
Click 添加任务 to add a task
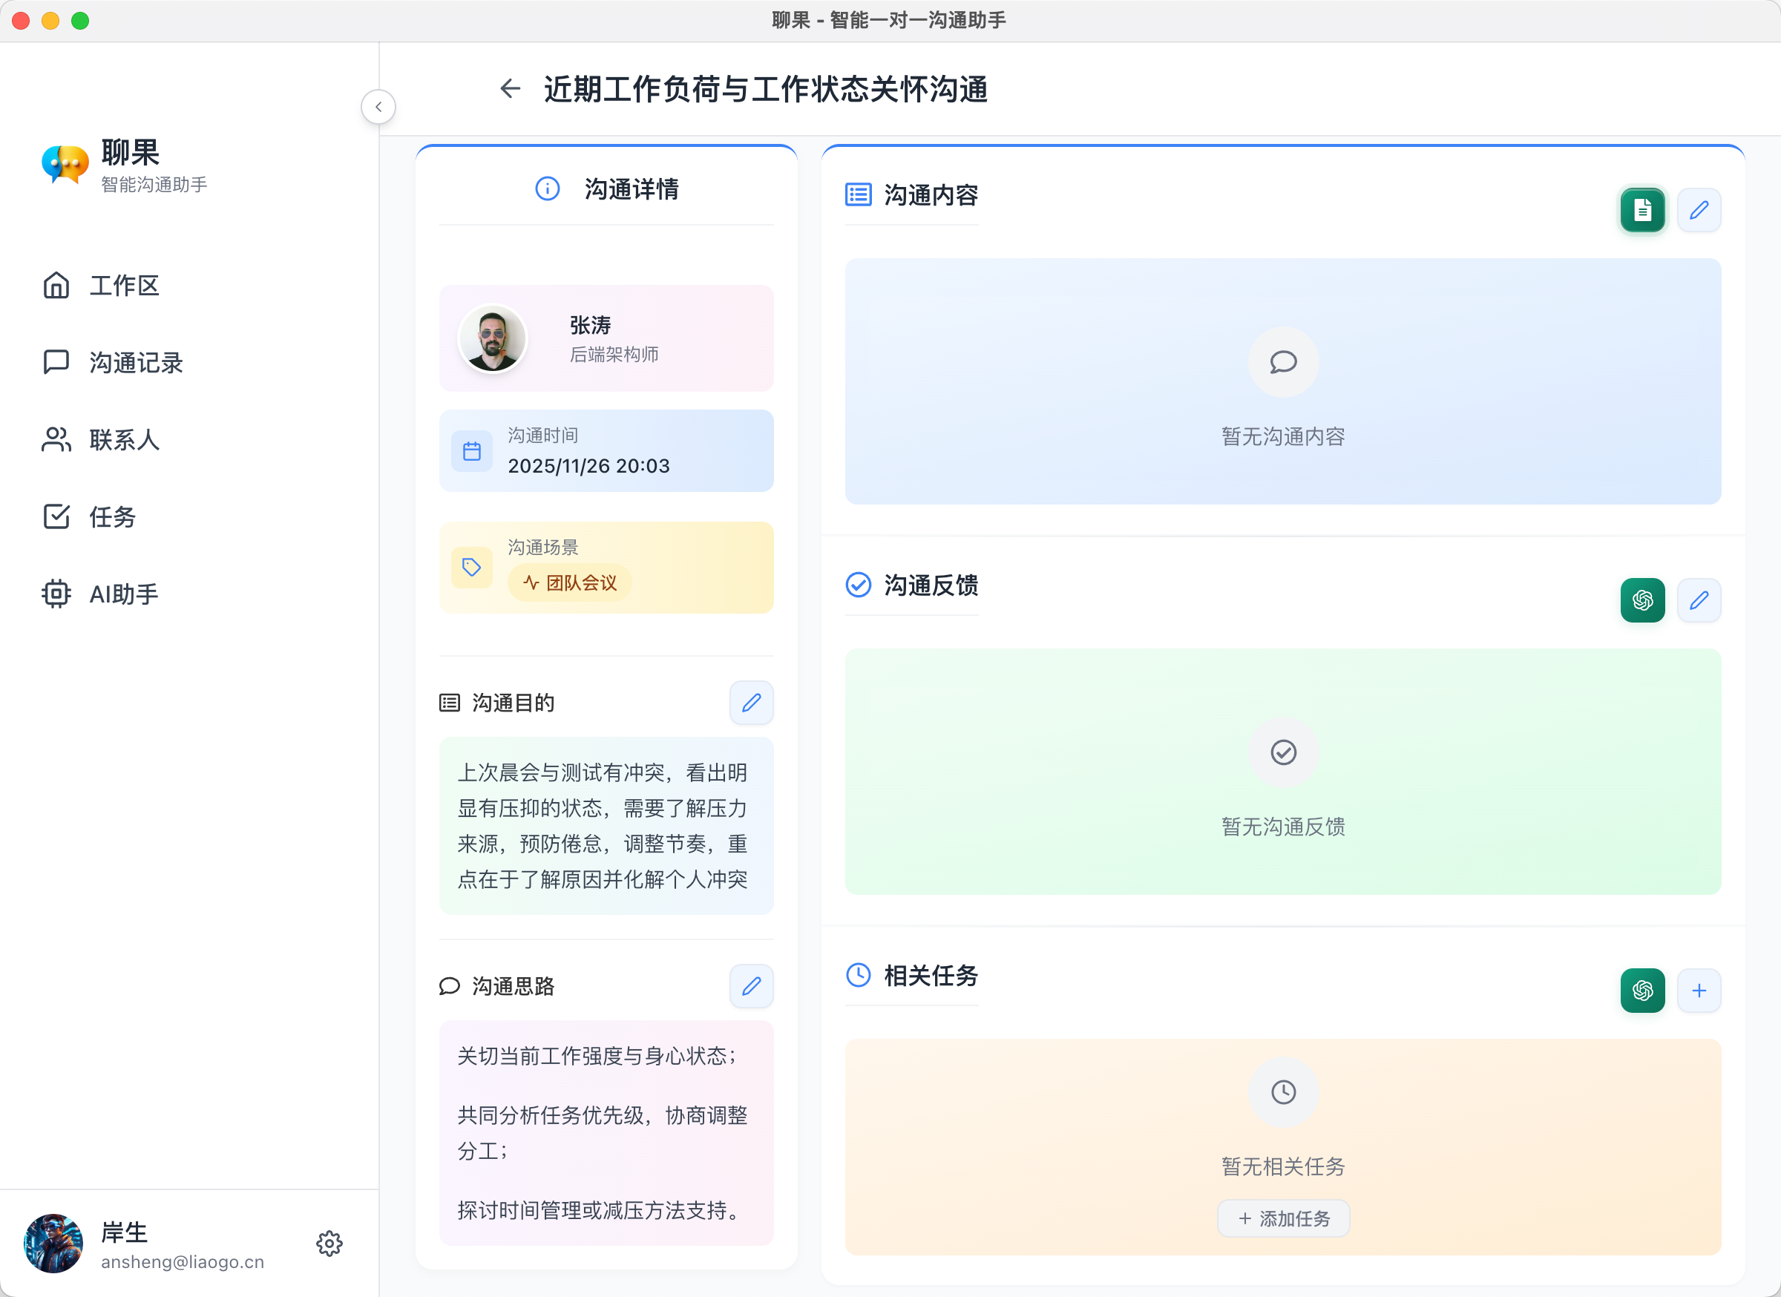click(x=1282, y=1218)
